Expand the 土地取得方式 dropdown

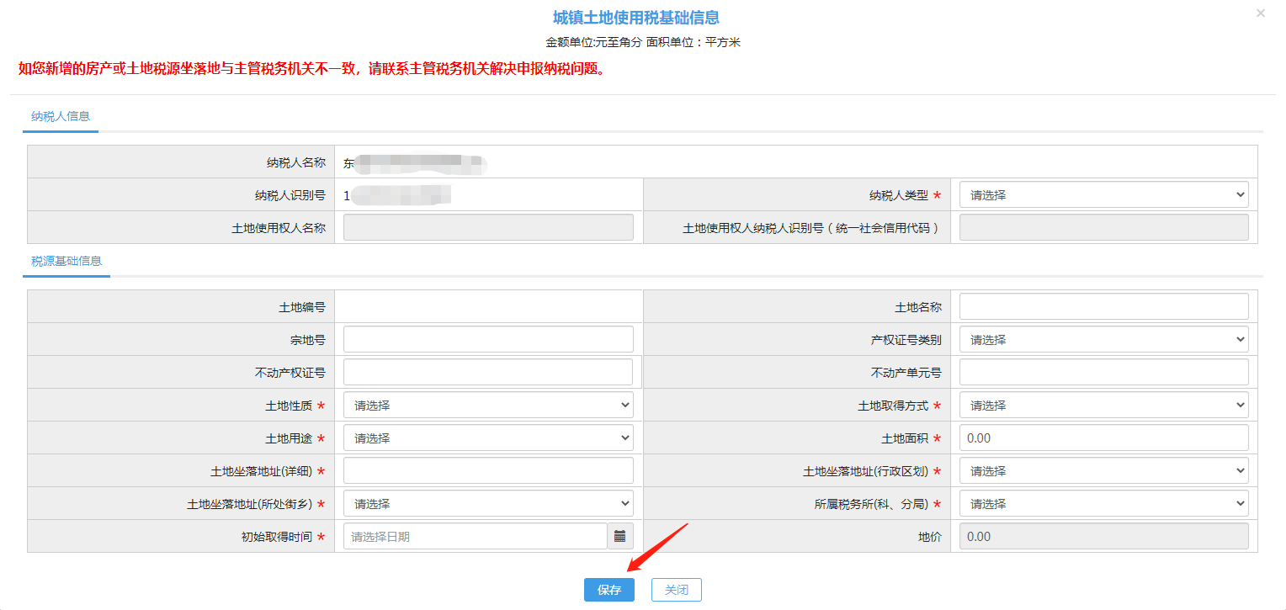coord(1103,406)
